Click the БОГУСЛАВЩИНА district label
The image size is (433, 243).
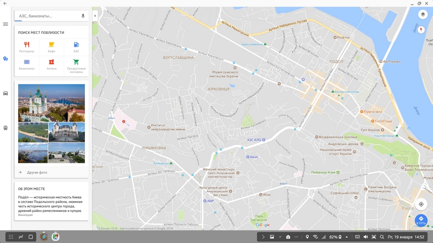click(x=178, y=57)
